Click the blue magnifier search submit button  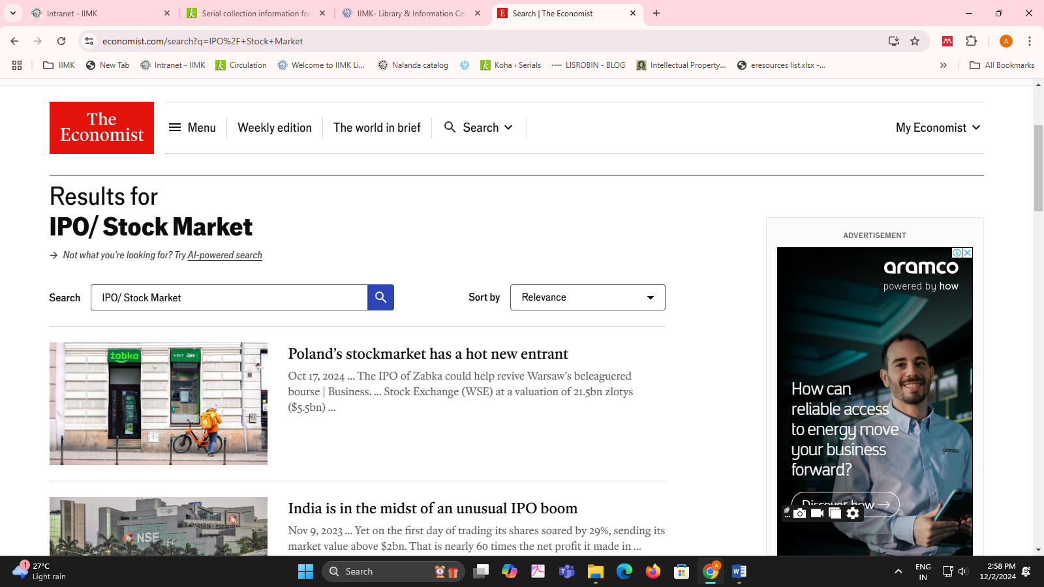(x=380, y=297)
